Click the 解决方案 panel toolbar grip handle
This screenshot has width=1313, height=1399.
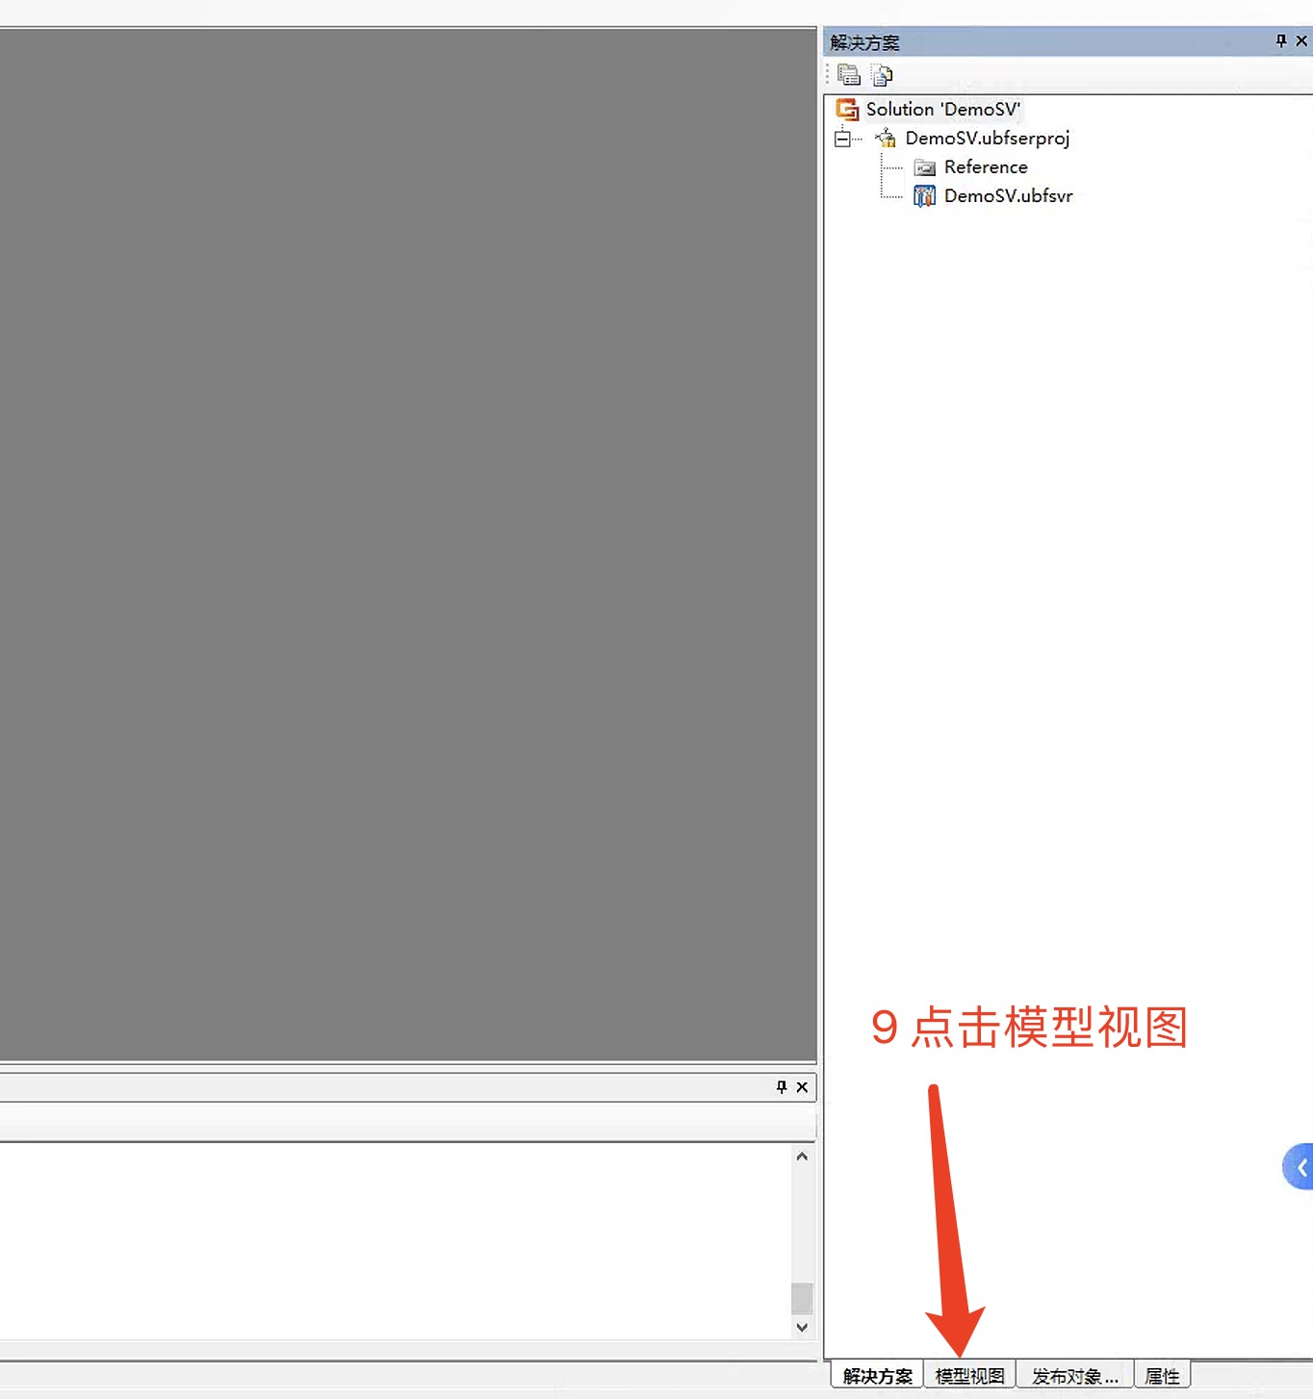pyautogui.click(x=828, y=74)
